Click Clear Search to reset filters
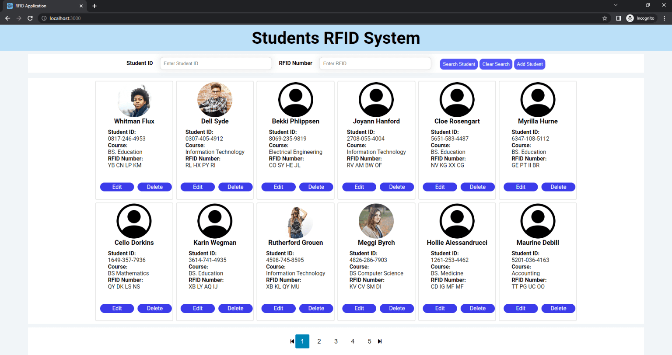This screenshot has height=355, width=672. (x=496, y=64)
